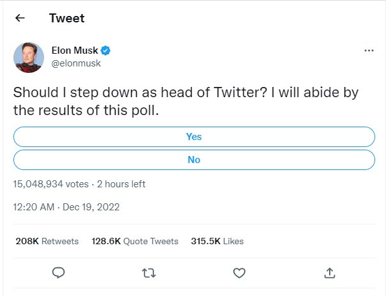Viewport: 386px width, 296px height.
Task: Click the tweet text about stepping down
Action: pos(186,101)
